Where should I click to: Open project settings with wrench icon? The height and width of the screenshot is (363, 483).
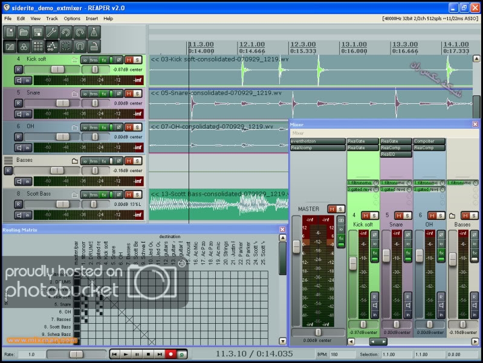pos(52,33)
